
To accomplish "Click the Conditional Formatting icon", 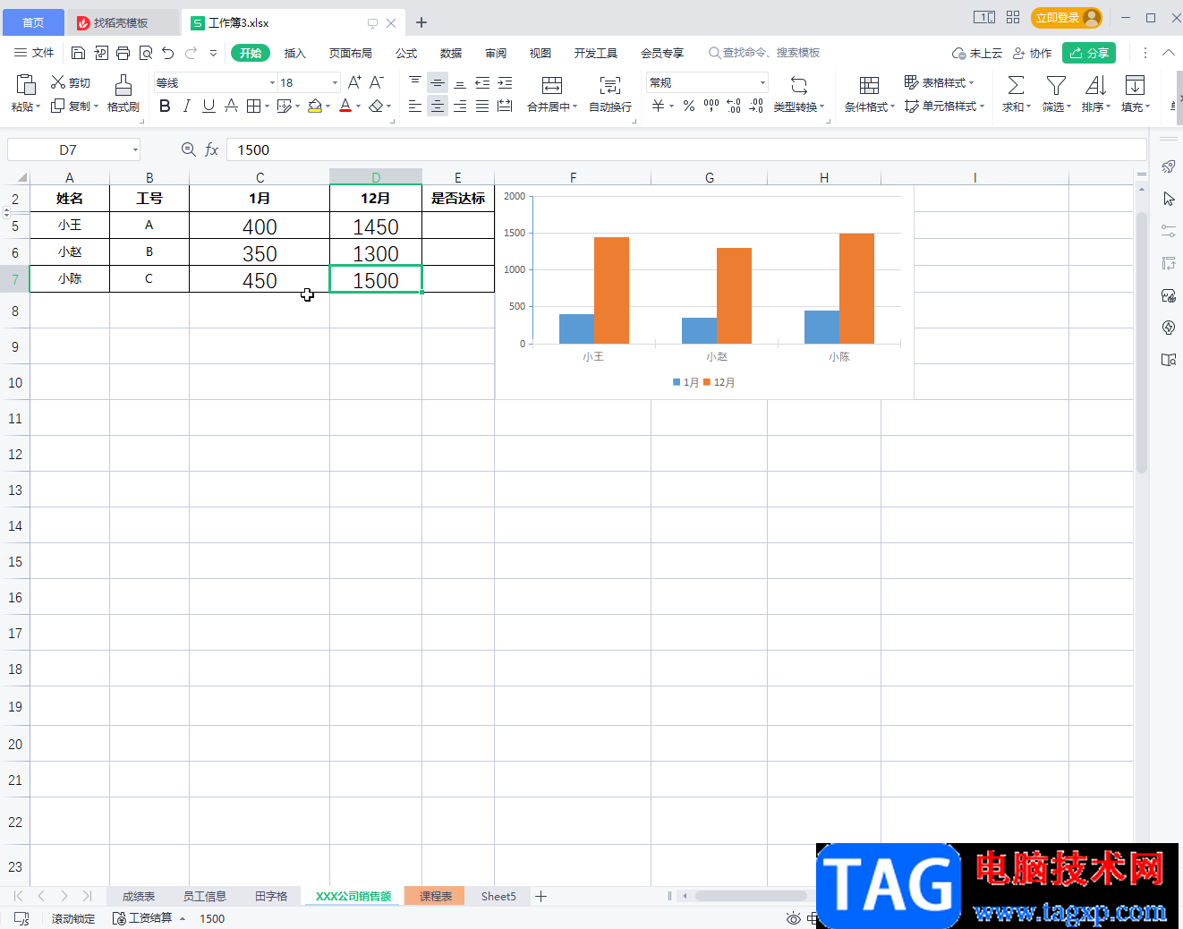I will tap(869, 85).
